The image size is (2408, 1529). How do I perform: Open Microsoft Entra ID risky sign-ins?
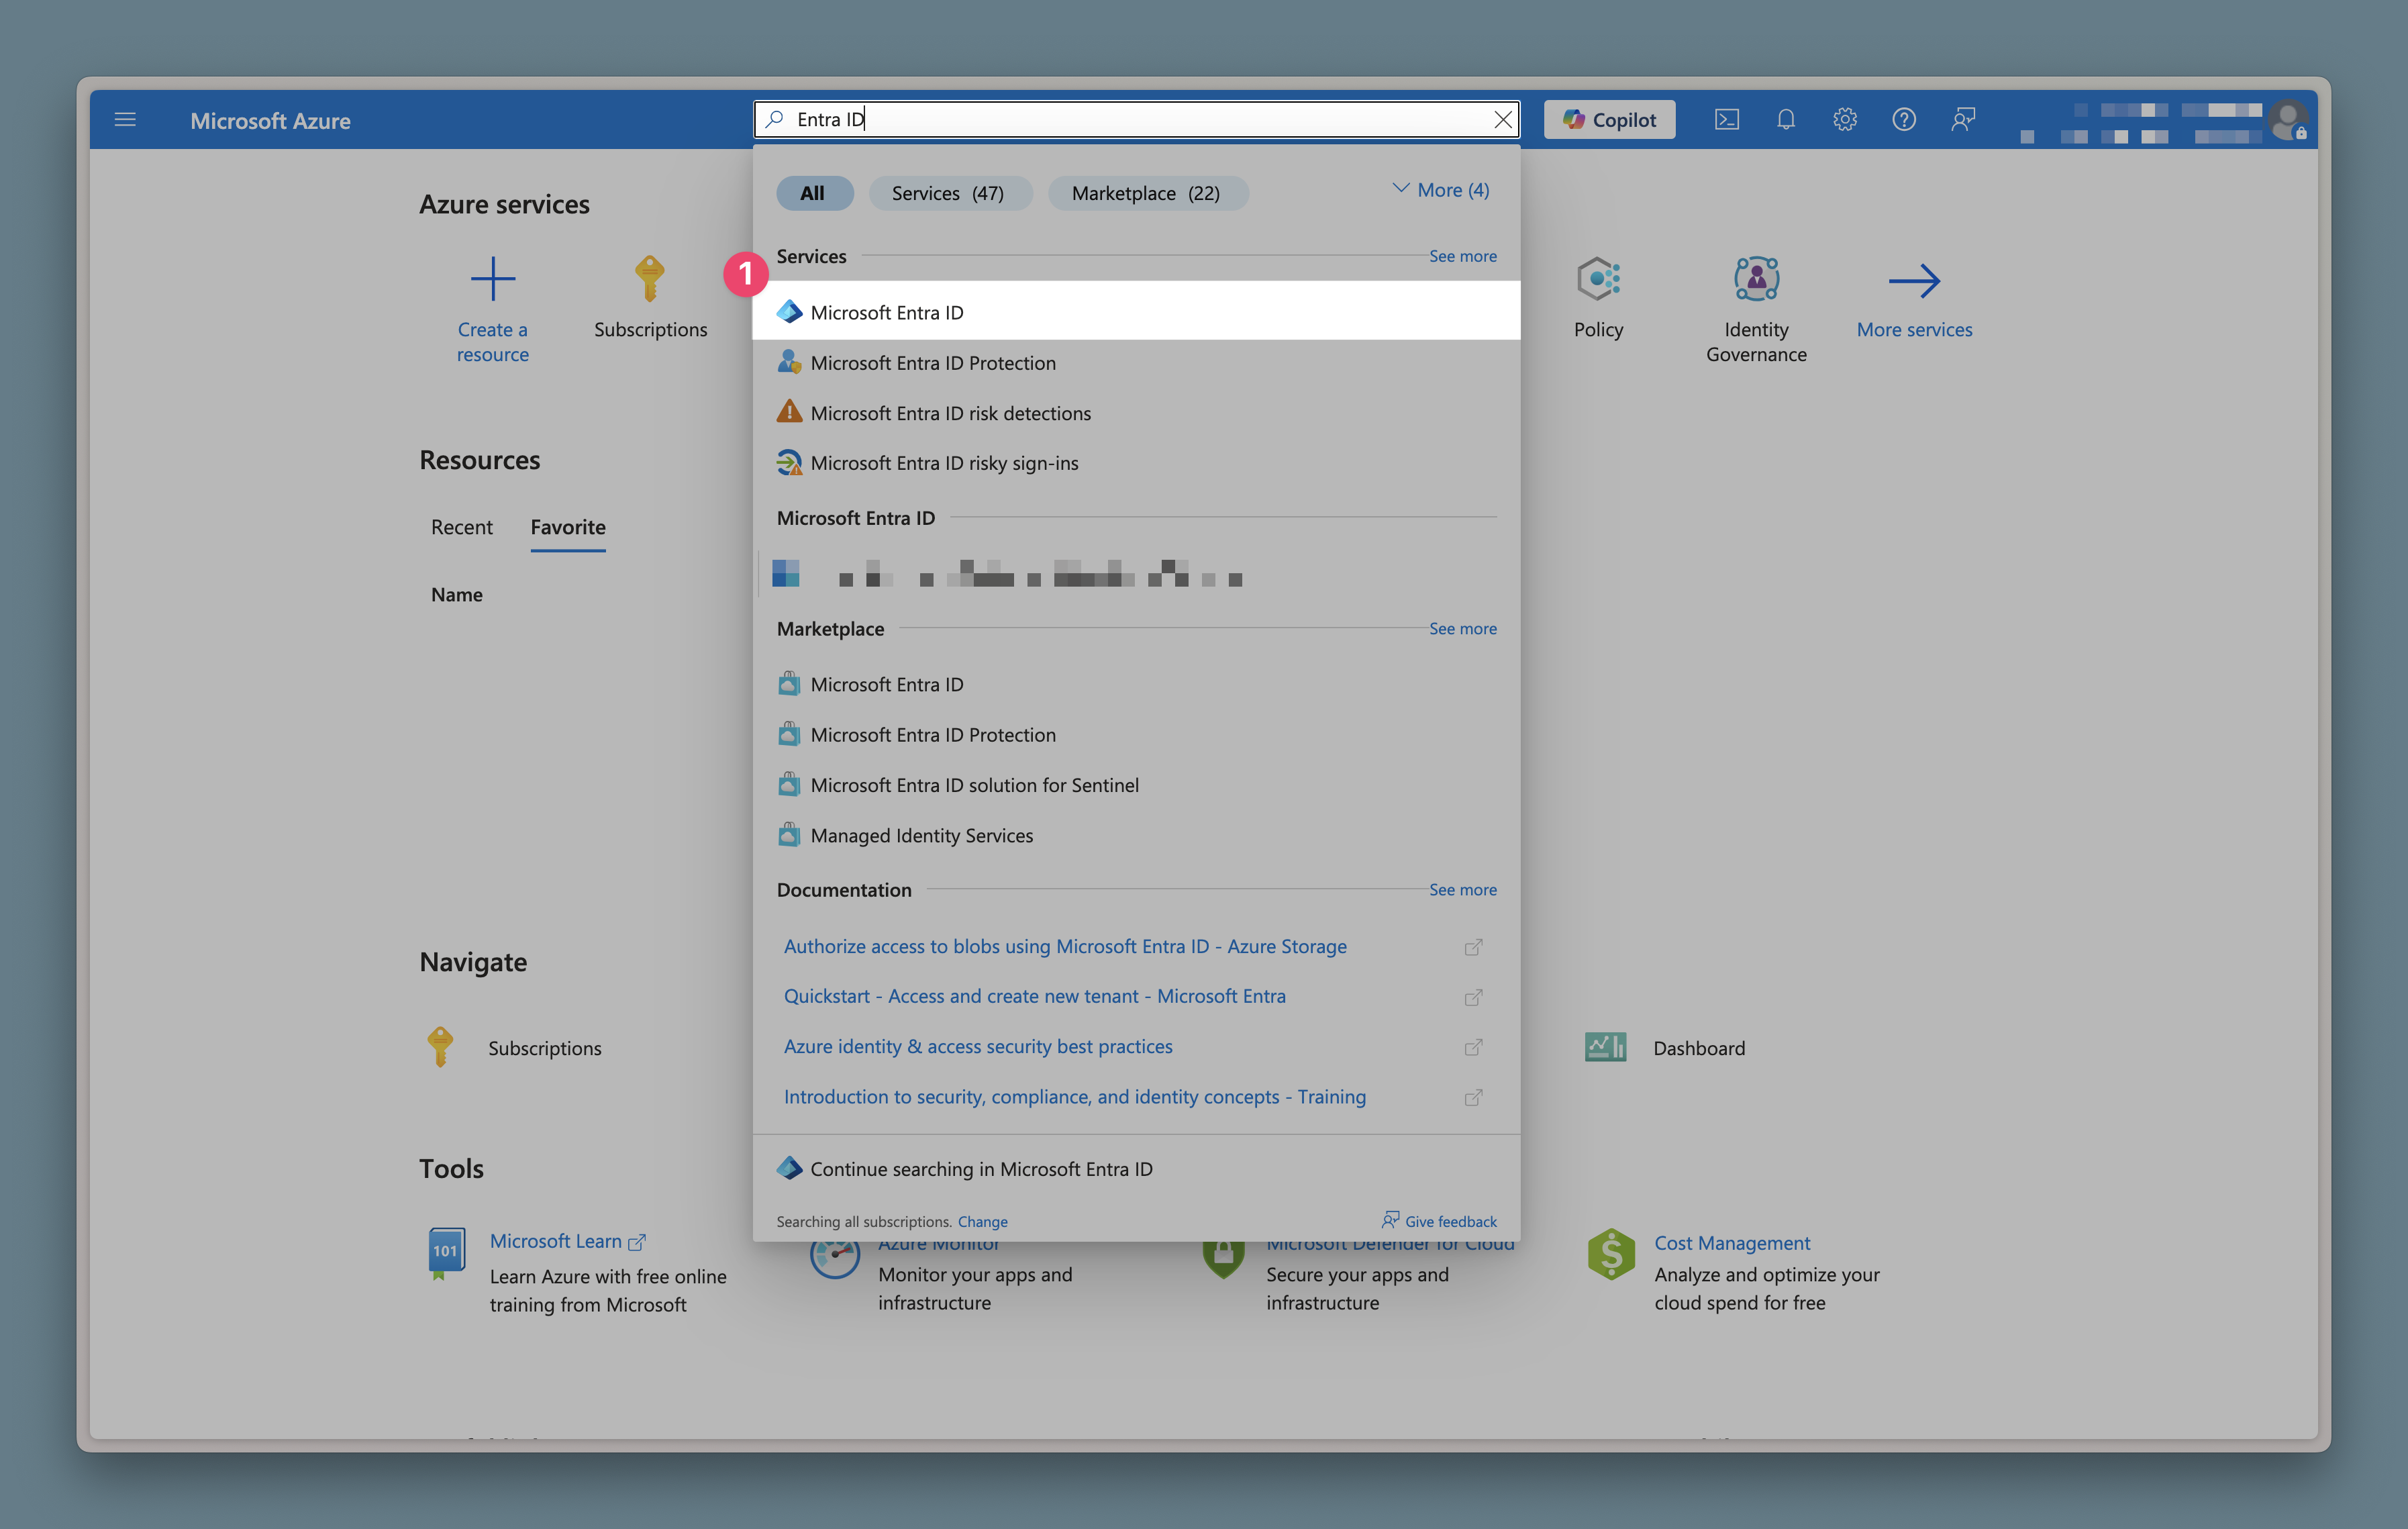[1136, 463]
